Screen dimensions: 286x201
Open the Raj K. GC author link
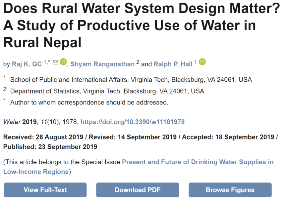[x=27, y=64]
